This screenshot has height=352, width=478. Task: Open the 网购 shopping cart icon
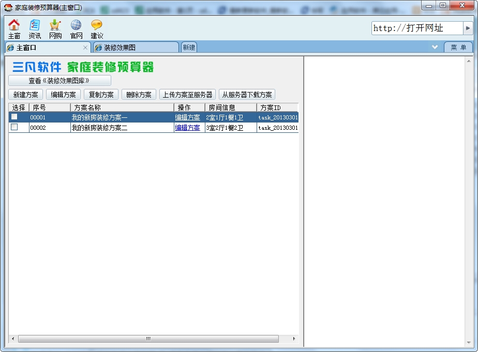coord(55,29)
